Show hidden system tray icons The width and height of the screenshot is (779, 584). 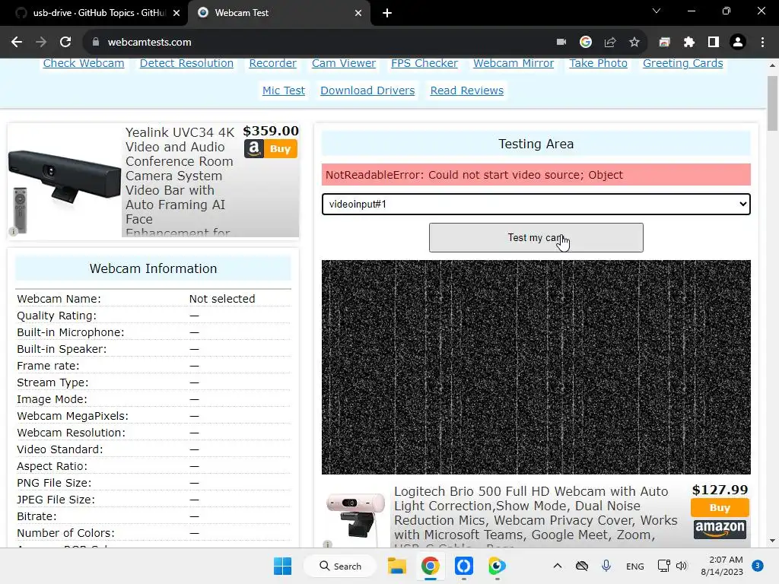(558, 566)
